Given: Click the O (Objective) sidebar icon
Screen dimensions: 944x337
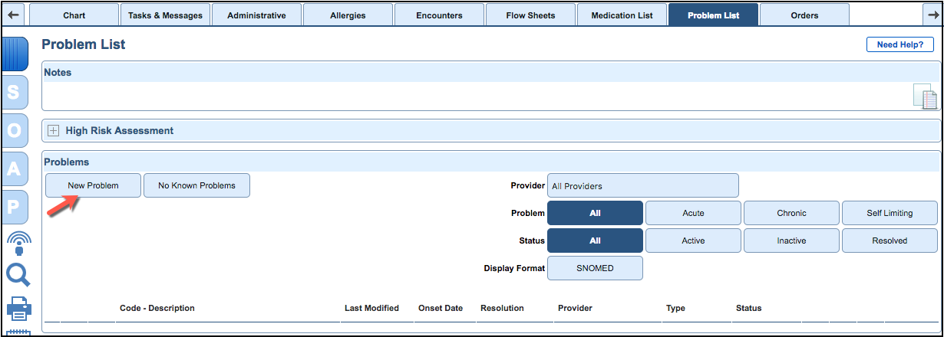Looking at the screenshot, I should click(15, 131).
